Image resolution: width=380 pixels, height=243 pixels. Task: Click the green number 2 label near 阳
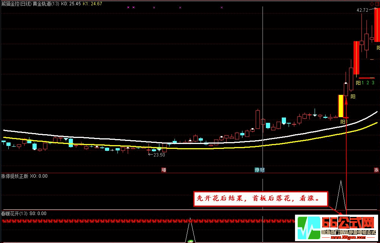coord(368,83)
